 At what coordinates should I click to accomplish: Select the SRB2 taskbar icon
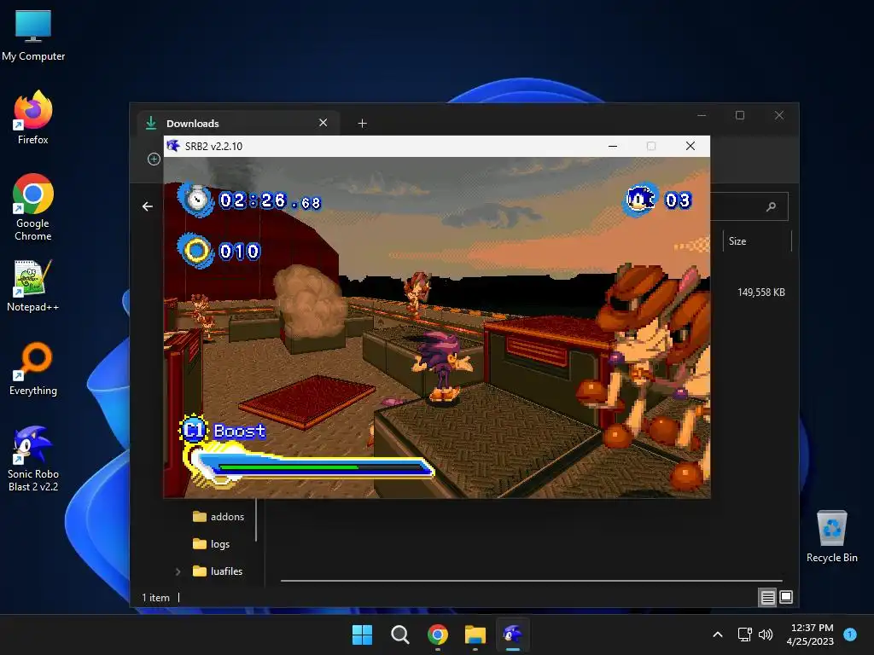513,635
